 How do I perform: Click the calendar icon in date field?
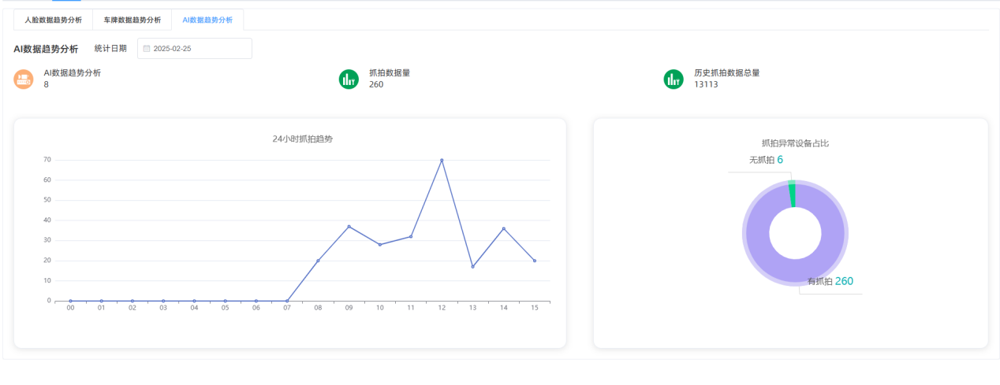[x=147, y=49]
